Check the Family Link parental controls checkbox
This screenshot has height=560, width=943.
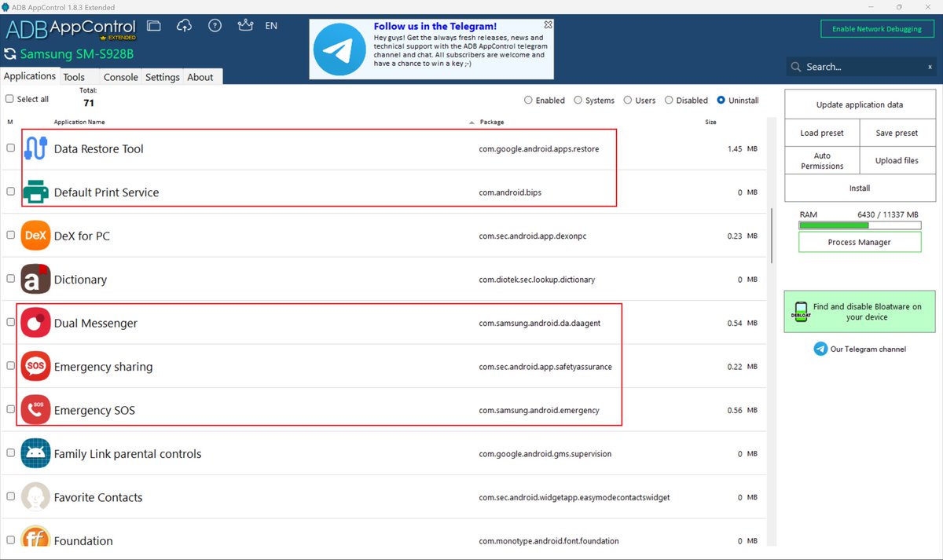[10, 452]
